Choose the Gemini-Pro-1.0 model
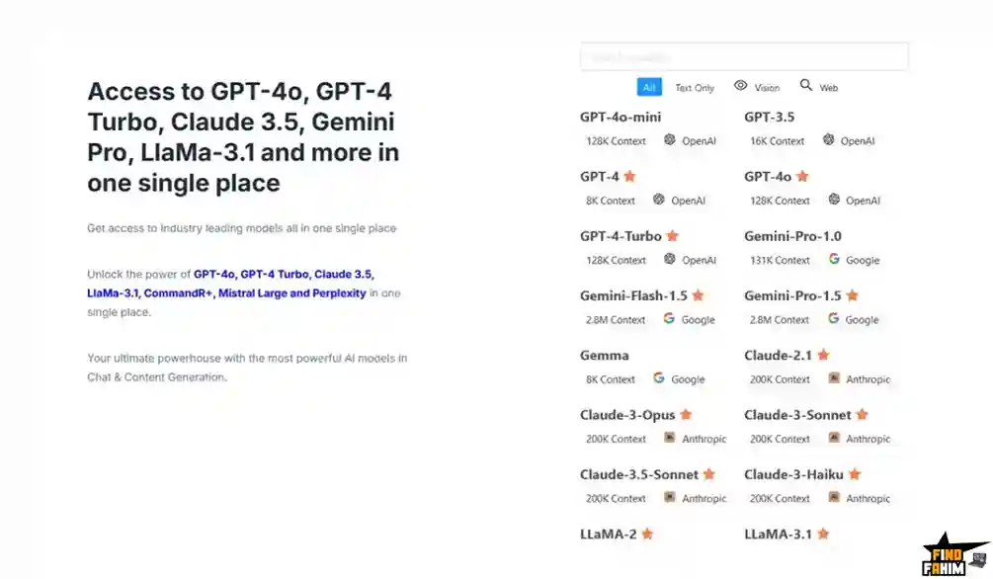This screenshot has width=993, height=579. pos(792,236)
